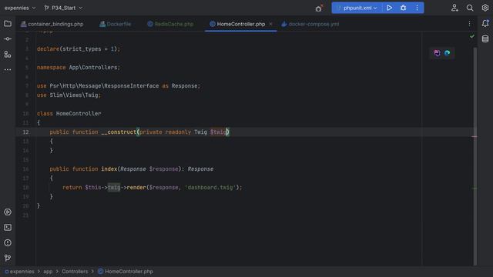The height and width of the screenshot is (277, 493).
Task: Click the HomeController class name
Action: (x=79, y=114)
